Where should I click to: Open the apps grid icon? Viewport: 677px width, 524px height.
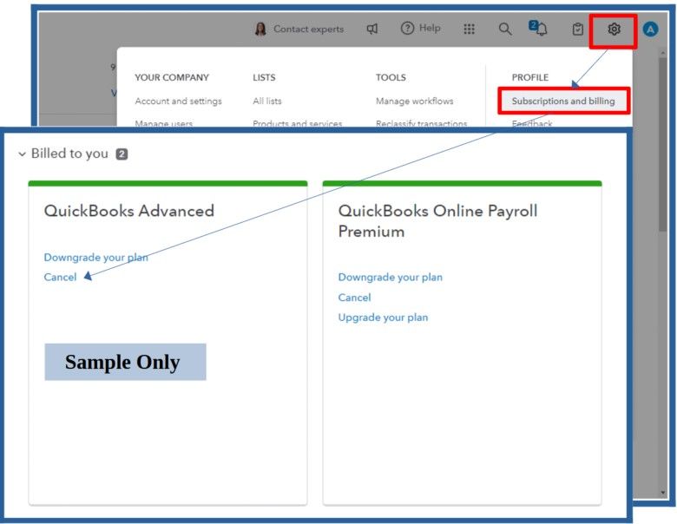click(x=469, y=29)
